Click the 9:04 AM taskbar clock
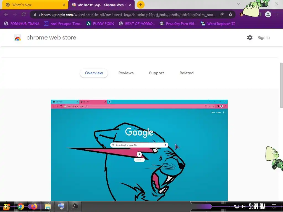The width and height of the screenshot is (283, 212). click(257, 206)
